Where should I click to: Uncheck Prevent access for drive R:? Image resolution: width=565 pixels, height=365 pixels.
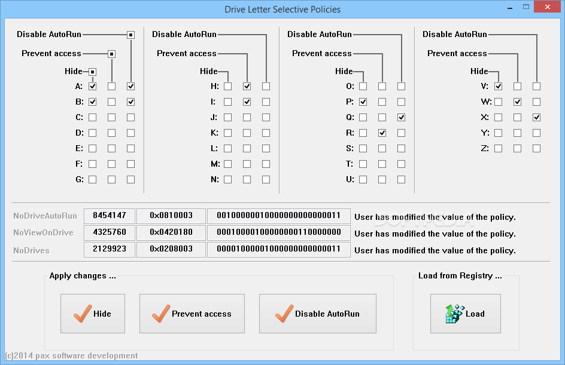(382, 133)
